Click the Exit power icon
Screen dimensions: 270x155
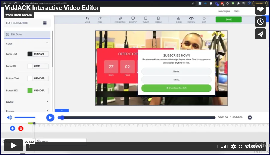coord(204,18)
